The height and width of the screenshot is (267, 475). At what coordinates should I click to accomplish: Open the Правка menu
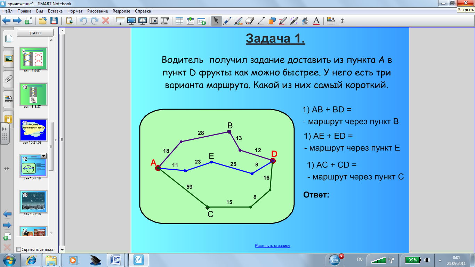[24, 11]
